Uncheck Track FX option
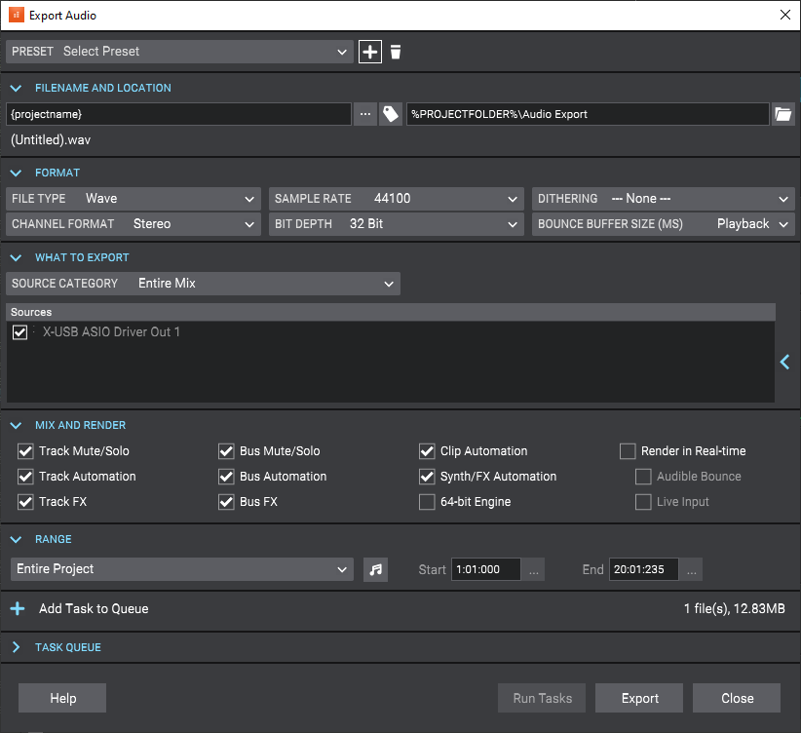This screenshot has height=733, width=801. tap(25, 502)
